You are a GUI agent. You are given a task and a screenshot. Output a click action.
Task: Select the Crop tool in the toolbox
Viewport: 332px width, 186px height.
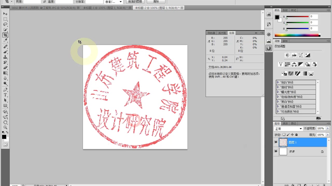coord(5,35)
